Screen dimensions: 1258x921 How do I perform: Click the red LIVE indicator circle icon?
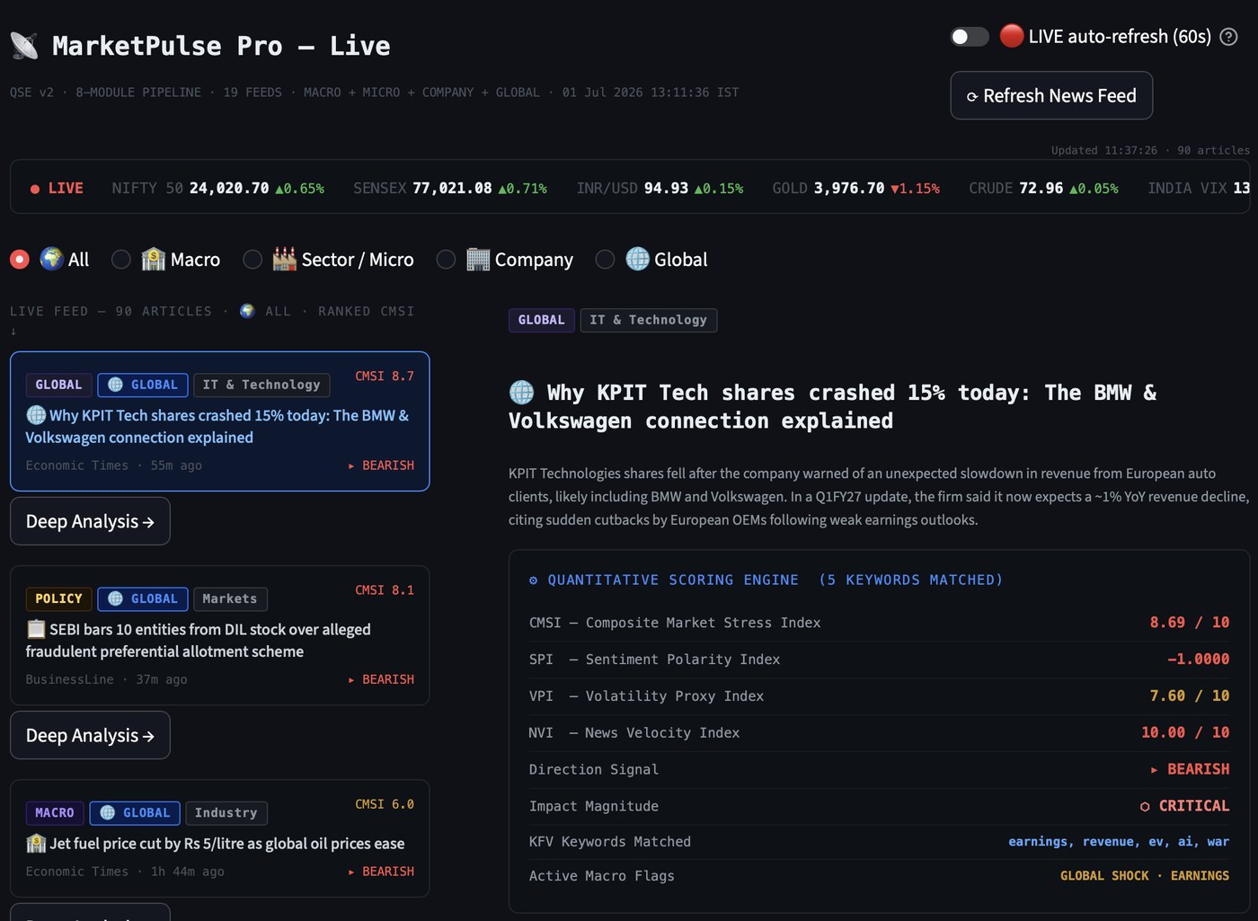point(1012,36)
